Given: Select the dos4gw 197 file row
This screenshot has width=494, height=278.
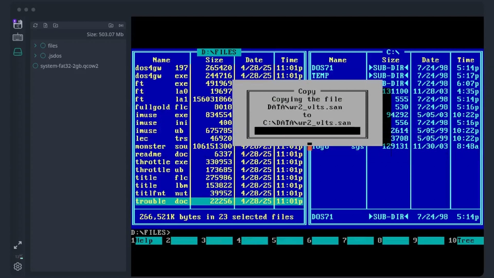Looking at the screenshot, I should pos(219,68).
